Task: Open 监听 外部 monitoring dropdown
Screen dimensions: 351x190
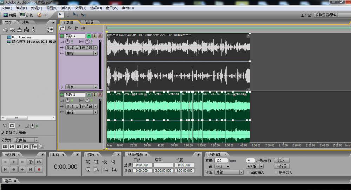Action: (229, 172)
